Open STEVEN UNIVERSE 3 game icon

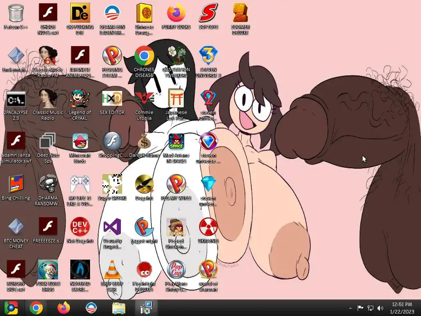point(208,56)
